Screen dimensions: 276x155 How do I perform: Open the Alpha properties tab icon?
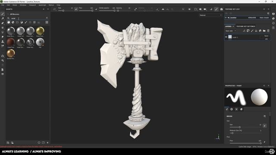pyautogui.click(x=232, y=109)
